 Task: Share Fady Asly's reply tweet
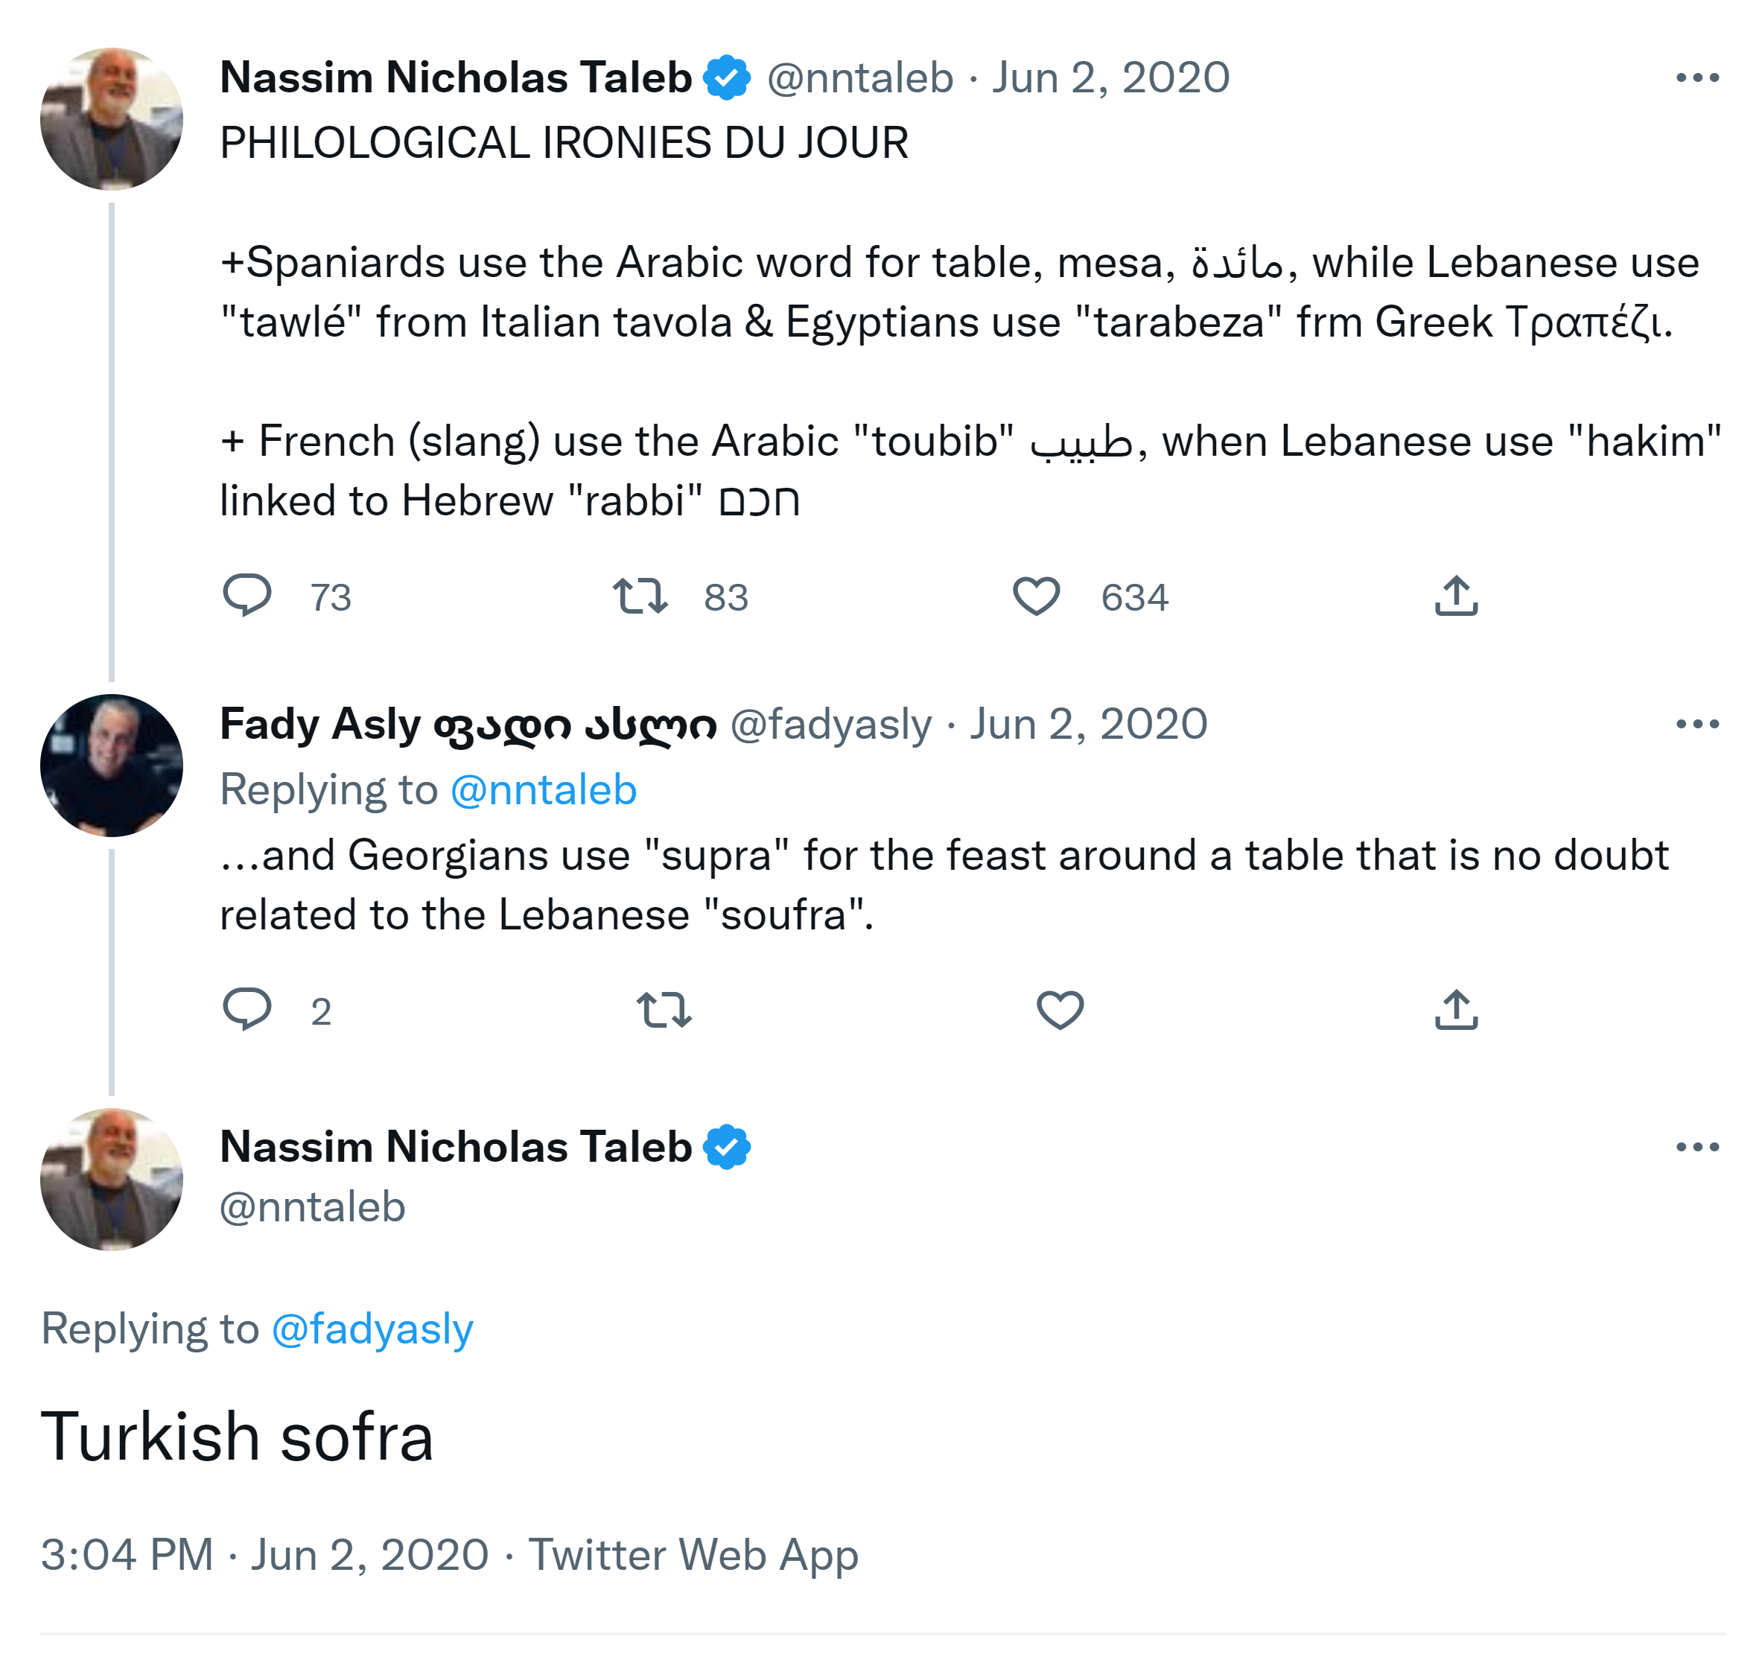[1455, 1009]
